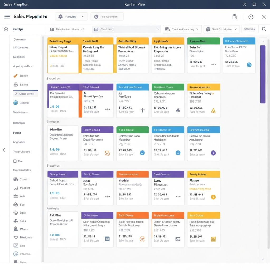Viewport: 270px width, 270px height.
Task: Click the purple vertical scrollbar thumb
Action: [263, 74]
